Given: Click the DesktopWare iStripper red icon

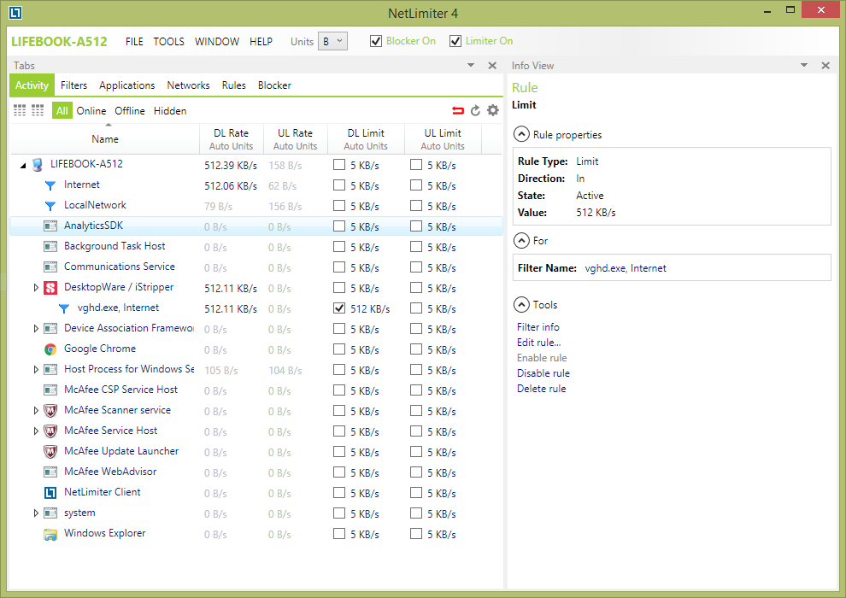Looking at the screenshot, I should click(x=50, y=287).
